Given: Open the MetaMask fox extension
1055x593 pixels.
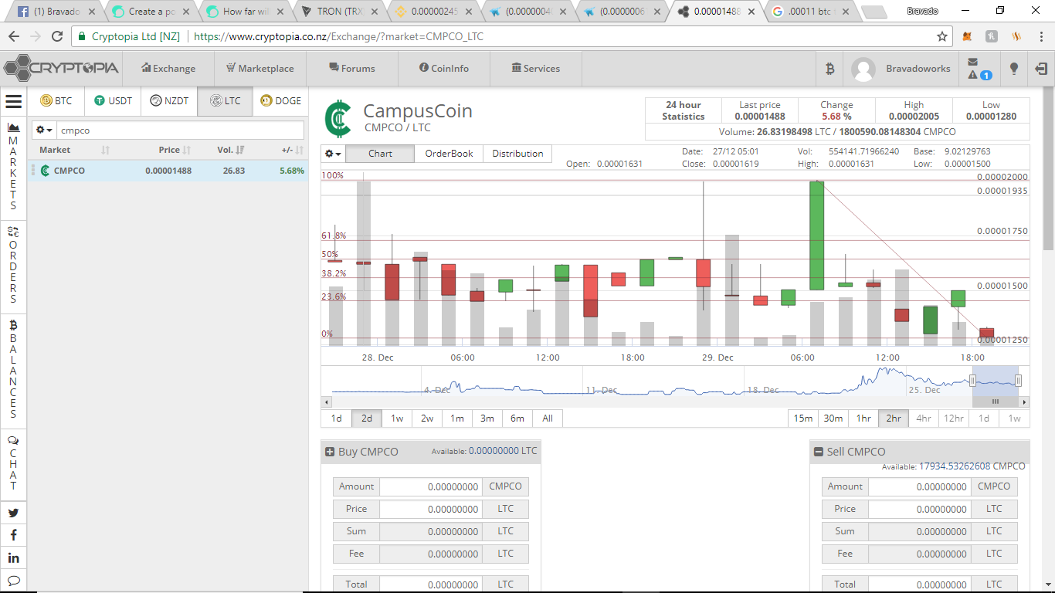Looking at the screenshot, I should [968, 36].
